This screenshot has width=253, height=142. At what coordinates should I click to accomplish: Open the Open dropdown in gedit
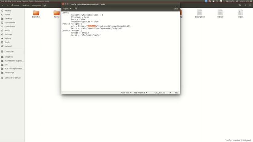(67, 9)
